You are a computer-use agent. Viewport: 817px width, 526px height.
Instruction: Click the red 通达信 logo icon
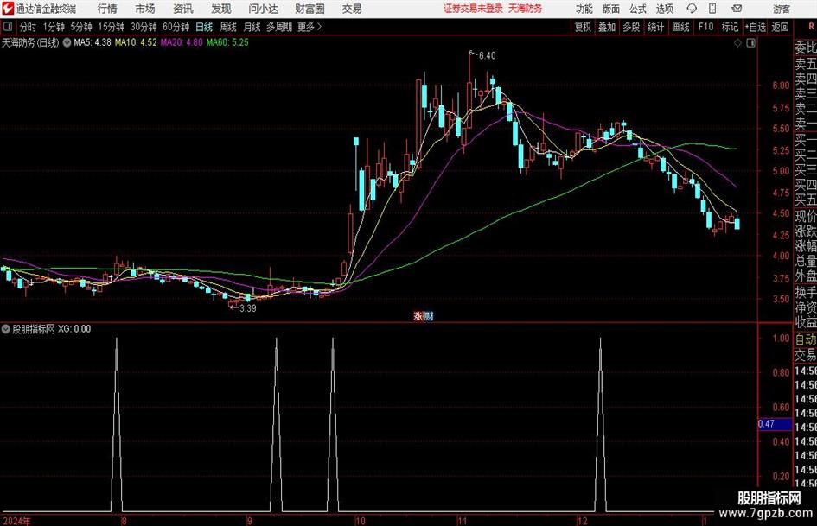pyautogui.click(x=8, y=9)
